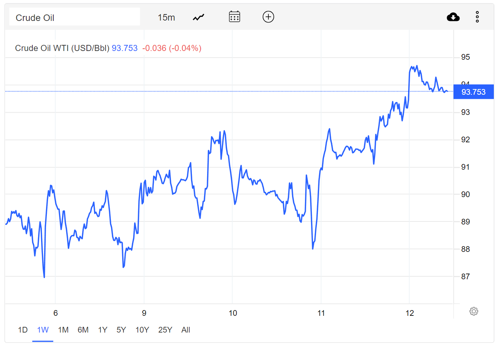Click the 92 price axis label

[465, 140]
